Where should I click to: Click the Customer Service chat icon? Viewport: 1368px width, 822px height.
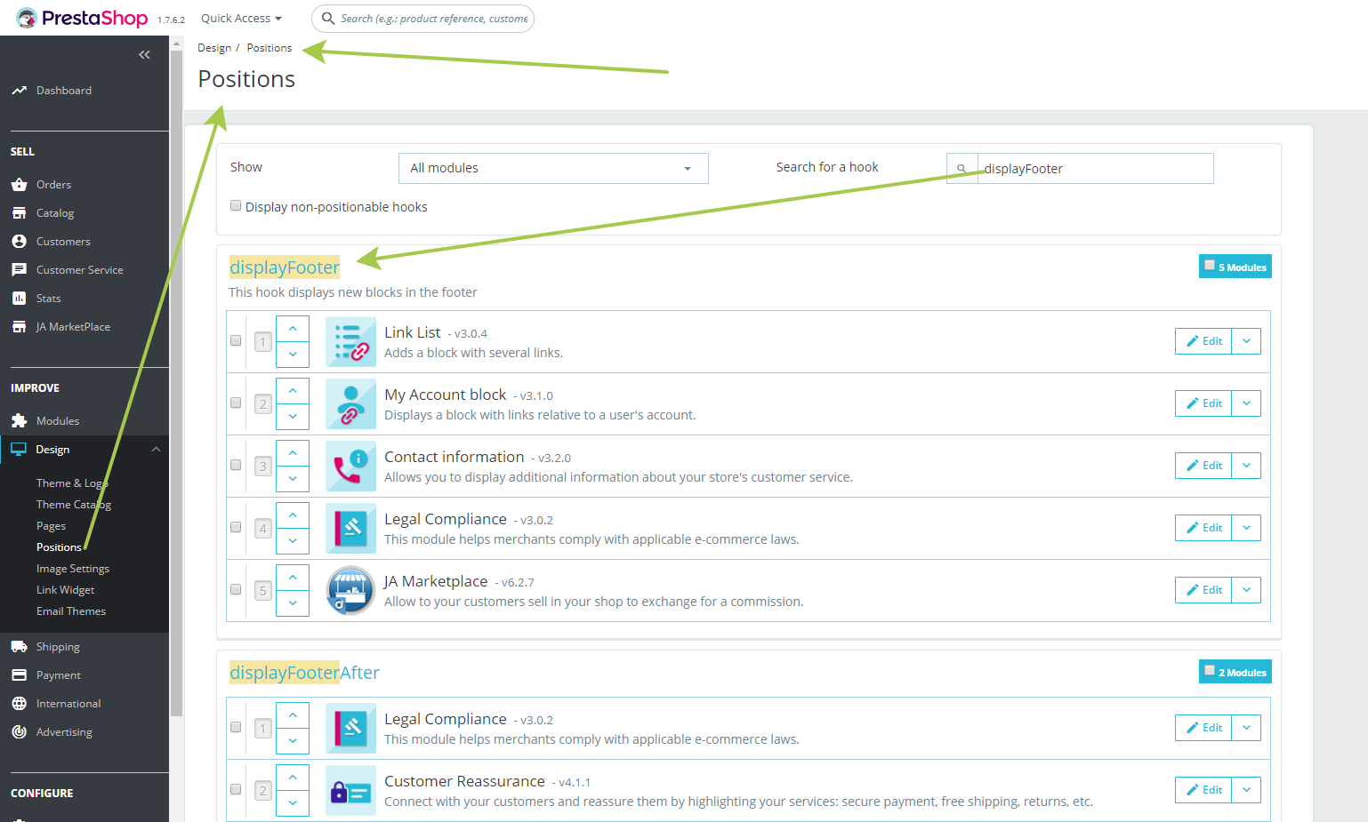(x=19, y=270)
